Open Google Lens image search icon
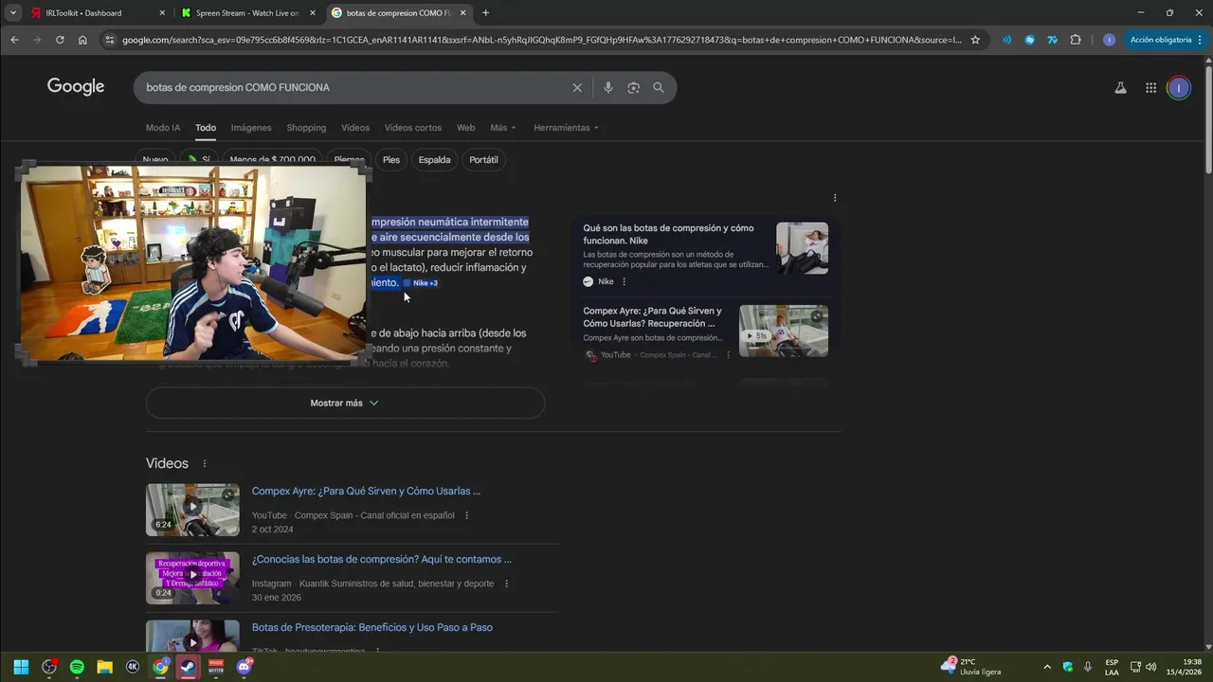Screen dimensions: 1213x682 click(x=633, y=87)
